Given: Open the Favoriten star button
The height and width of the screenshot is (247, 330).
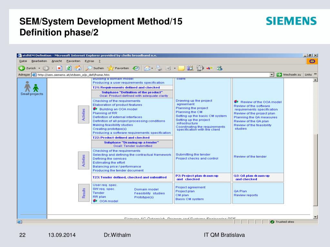Looking at the screenshot, I should (x=118, y=68).
